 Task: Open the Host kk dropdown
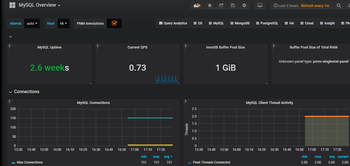[x=63, y=24]
